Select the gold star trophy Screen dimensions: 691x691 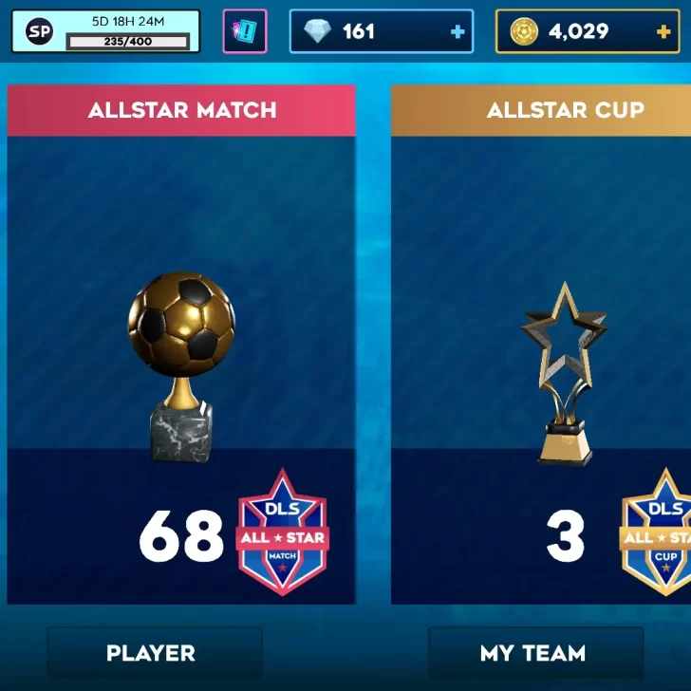pyautogui.click(x=565, y=374)
